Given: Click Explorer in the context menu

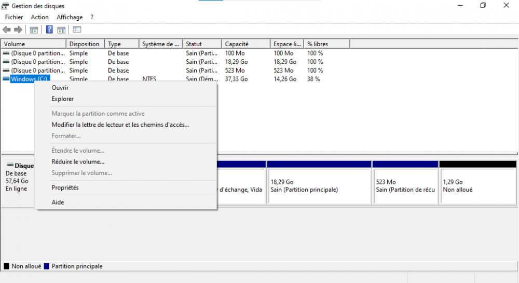Looking at the screenshot, I should (62, 99).
